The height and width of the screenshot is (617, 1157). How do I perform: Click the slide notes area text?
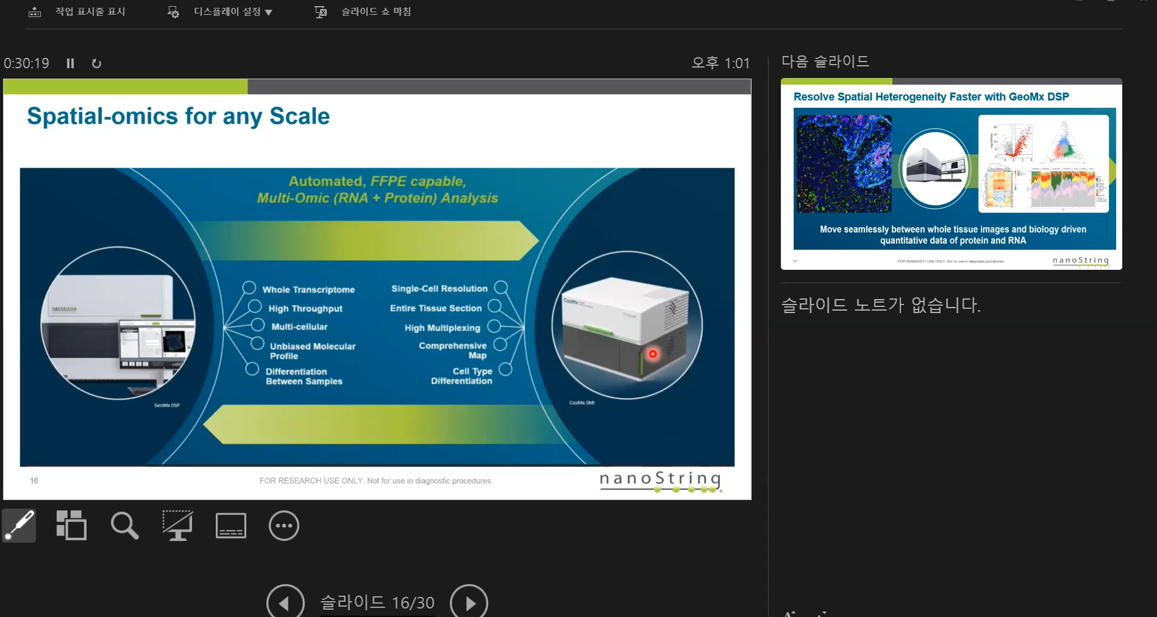point(881,305)
